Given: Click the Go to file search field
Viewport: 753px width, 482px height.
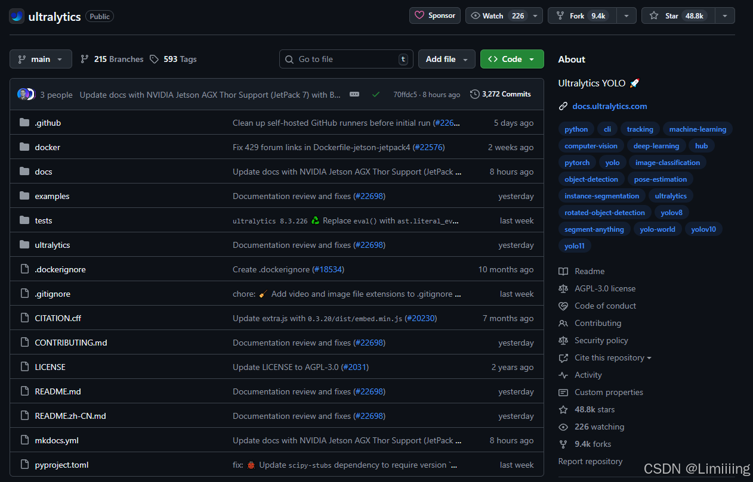Looking at the screenshot, I should pos(346,59).
